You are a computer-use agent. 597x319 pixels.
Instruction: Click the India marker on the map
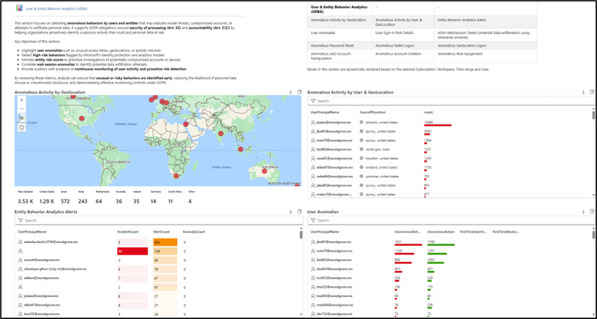point(220,133)
